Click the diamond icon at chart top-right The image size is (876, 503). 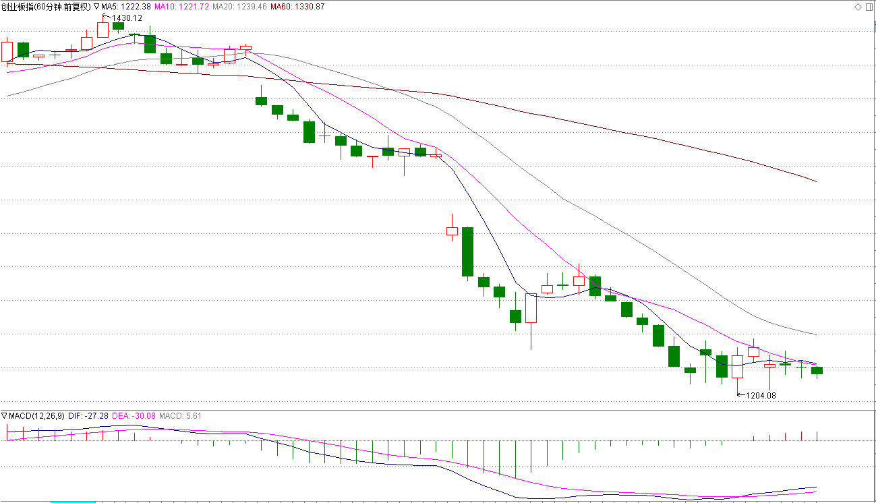[858, 7]
